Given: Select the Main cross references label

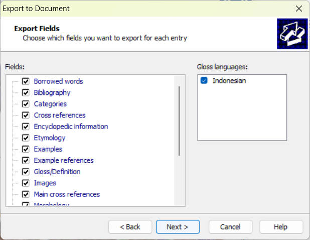Looking at the screenshot, I should point(67,194).
